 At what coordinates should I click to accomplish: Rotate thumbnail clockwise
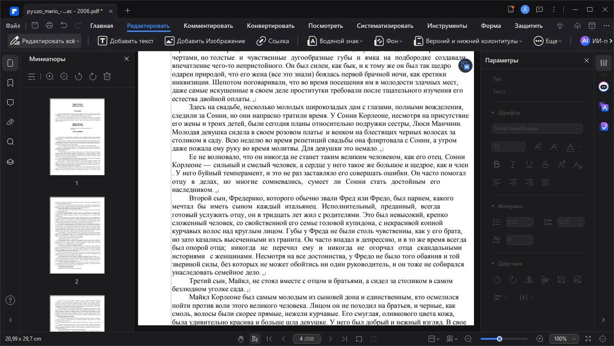(x=93, y=77)
